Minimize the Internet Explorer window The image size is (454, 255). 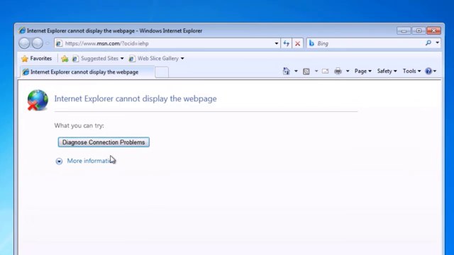click(404, 30)
